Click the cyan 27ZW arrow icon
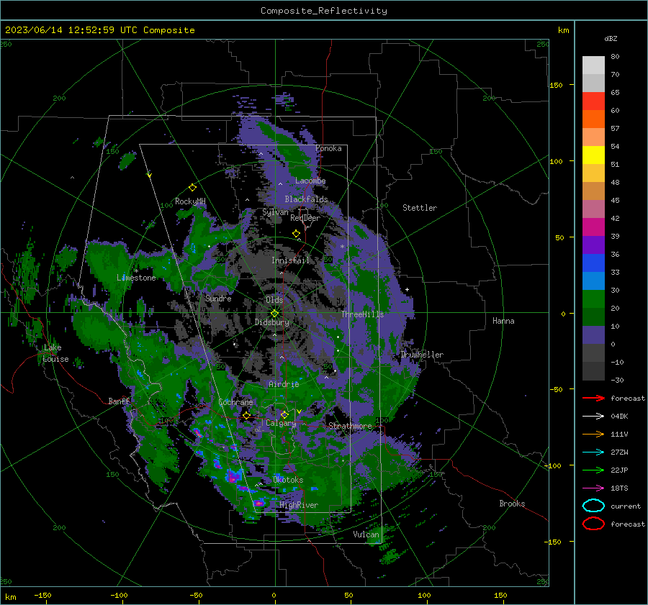Viewport: 648px width, 605px height. [x=593, y=452]
